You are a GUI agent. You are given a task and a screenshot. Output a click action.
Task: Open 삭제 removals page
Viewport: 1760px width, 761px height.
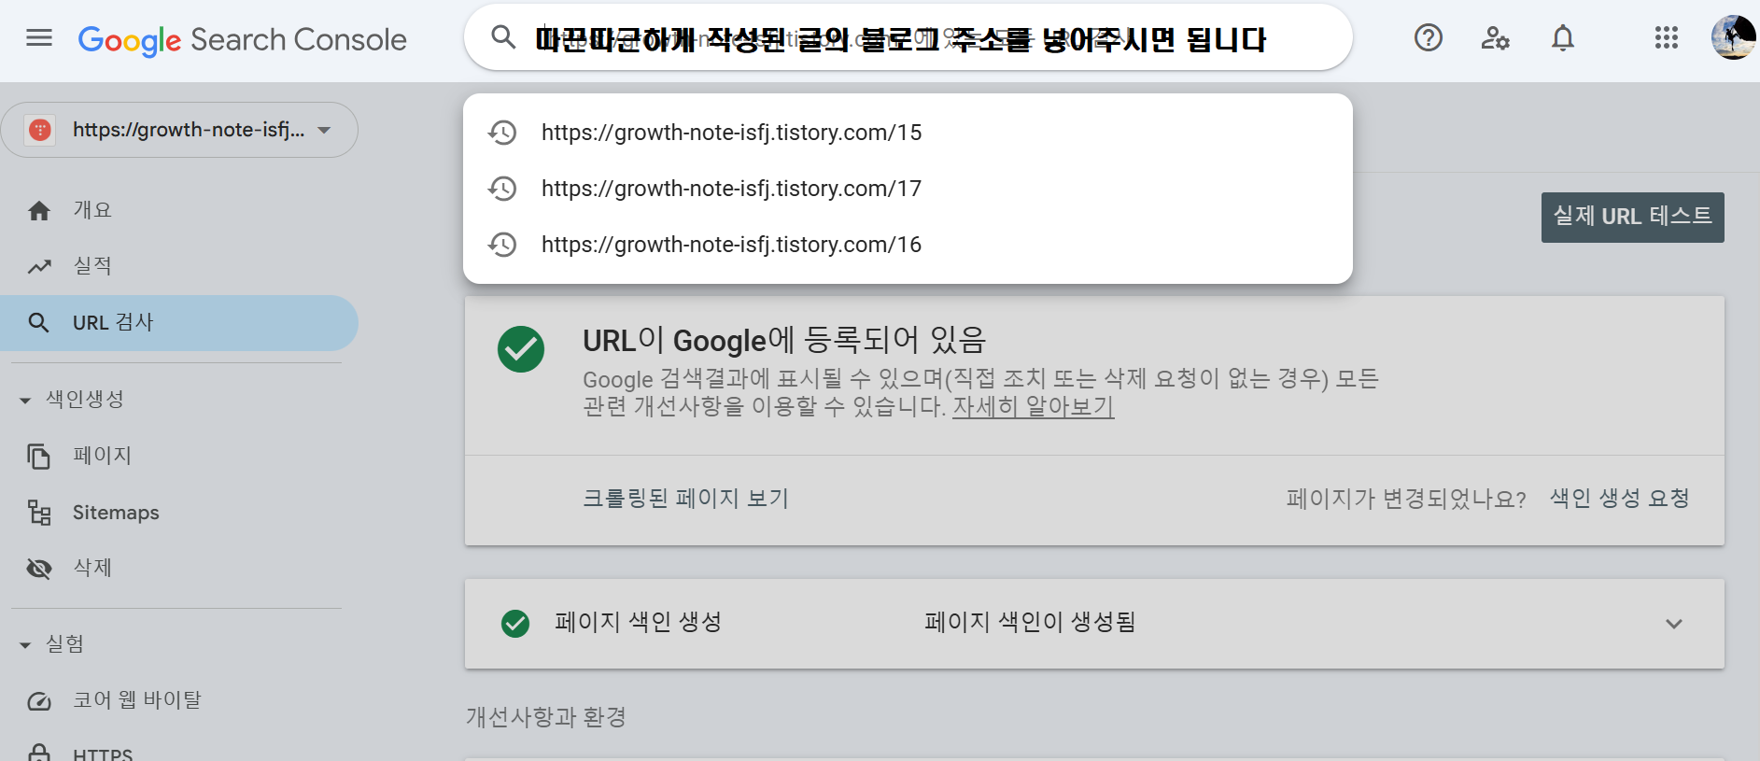click(179, 568)
